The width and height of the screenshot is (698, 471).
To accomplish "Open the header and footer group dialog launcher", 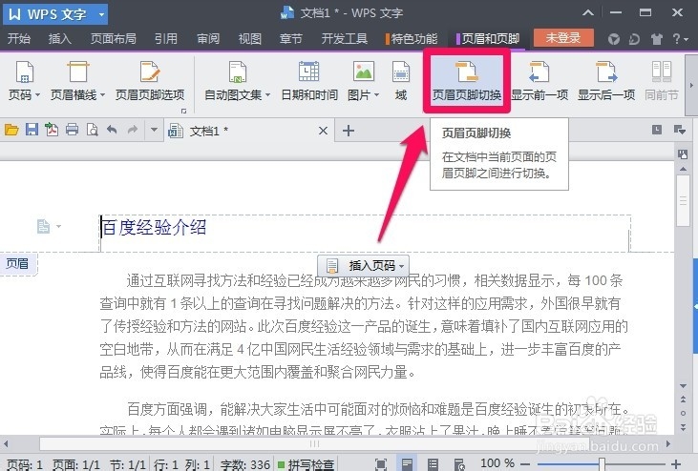I will click(x=184, y=111).
